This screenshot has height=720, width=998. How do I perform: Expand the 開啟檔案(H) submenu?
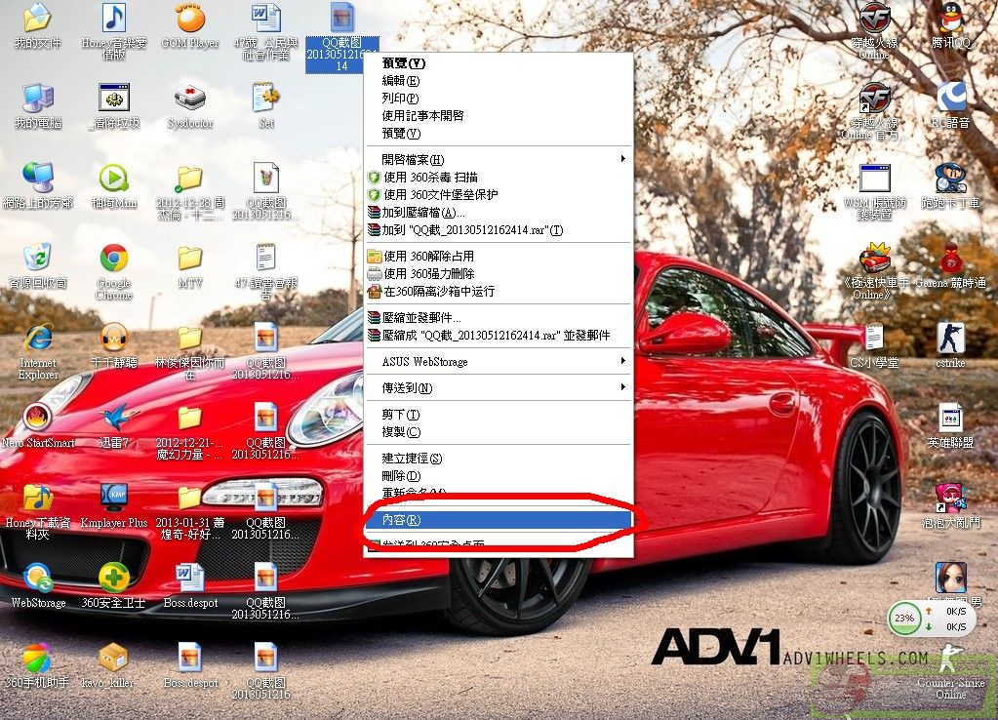click(498, 159)
